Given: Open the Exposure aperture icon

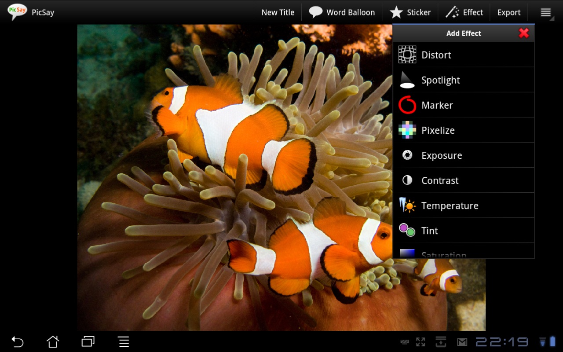Looking at the screenshot, I should [407, 155].
